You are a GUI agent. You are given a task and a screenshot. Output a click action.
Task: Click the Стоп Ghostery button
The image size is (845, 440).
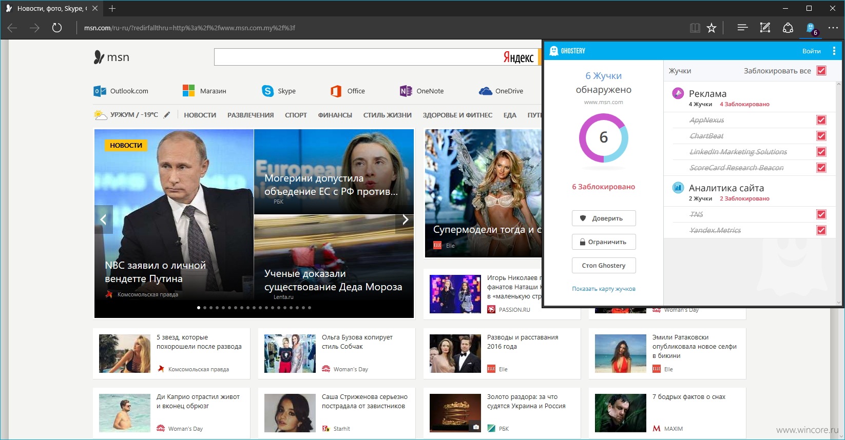click(604, 265)
